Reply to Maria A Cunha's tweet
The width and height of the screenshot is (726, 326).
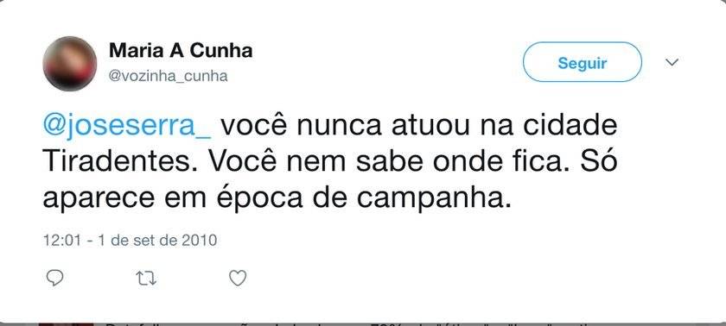(x=55, y=278)
